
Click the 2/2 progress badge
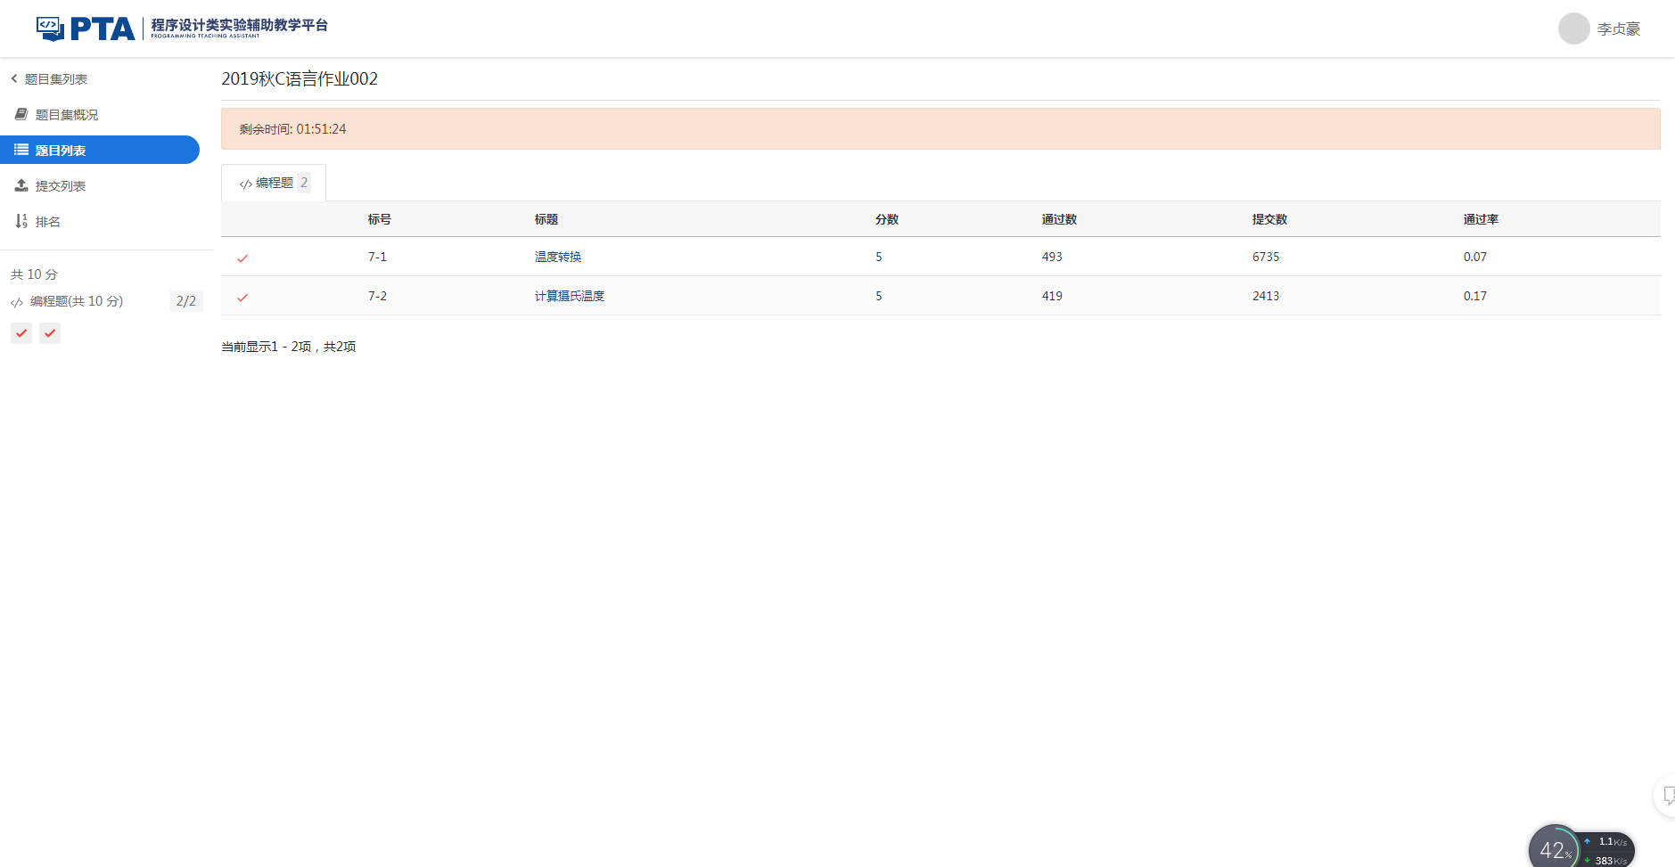tap(186, 301)
